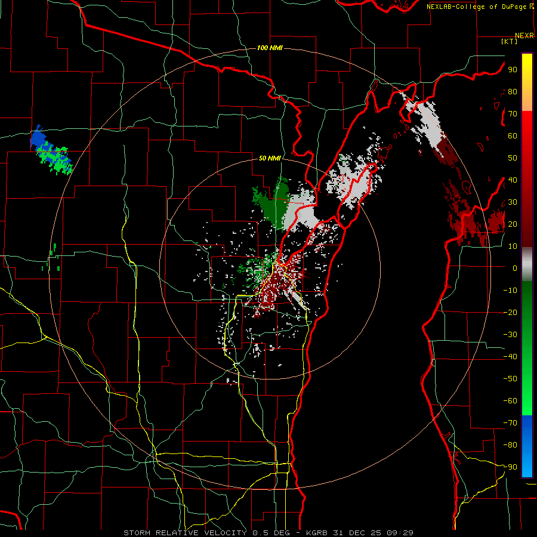Click the blue segment of the color bar

[x=527, y=445]
